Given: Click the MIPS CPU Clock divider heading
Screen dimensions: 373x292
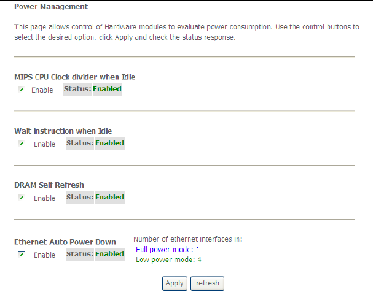Looking at the screenshot, I should pyautogui.click(x=75, y=77).
